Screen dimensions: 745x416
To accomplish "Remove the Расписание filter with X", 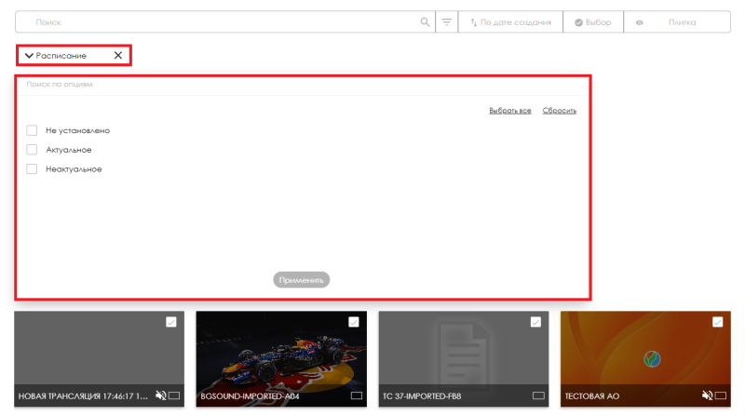I will coord(118,56).
